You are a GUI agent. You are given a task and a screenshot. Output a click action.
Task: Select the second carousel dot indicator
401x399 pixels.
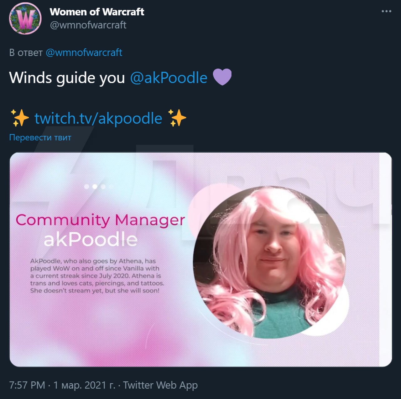coord(95,187)
